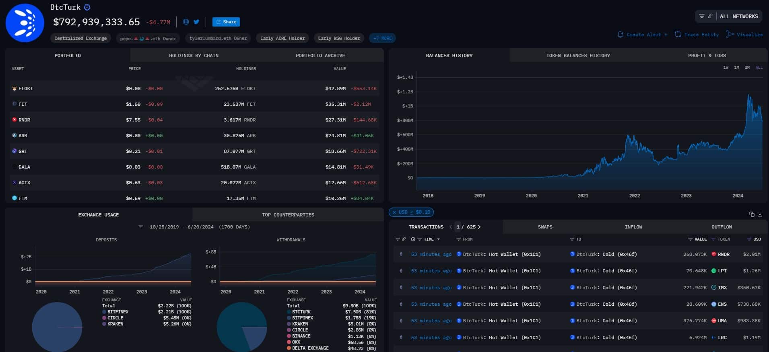Select the 1M chart time range
The height and width of the screenshot is (352, 769).
(736, 68)
